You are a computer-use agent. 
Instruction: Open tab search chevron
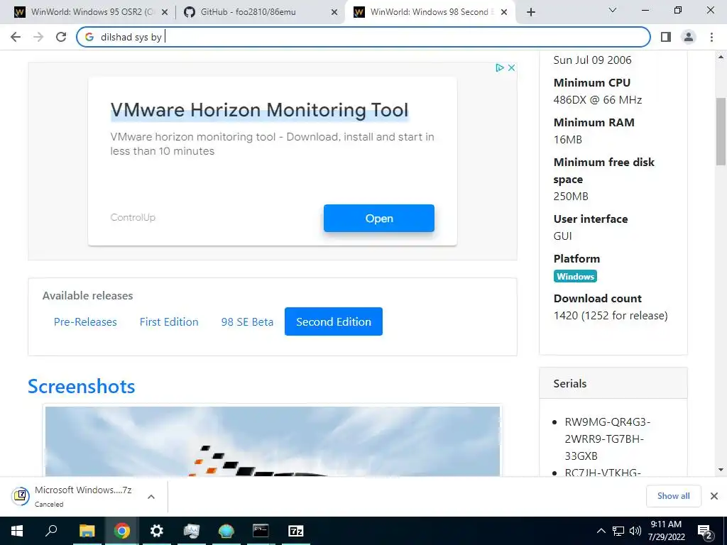(613, 10)
